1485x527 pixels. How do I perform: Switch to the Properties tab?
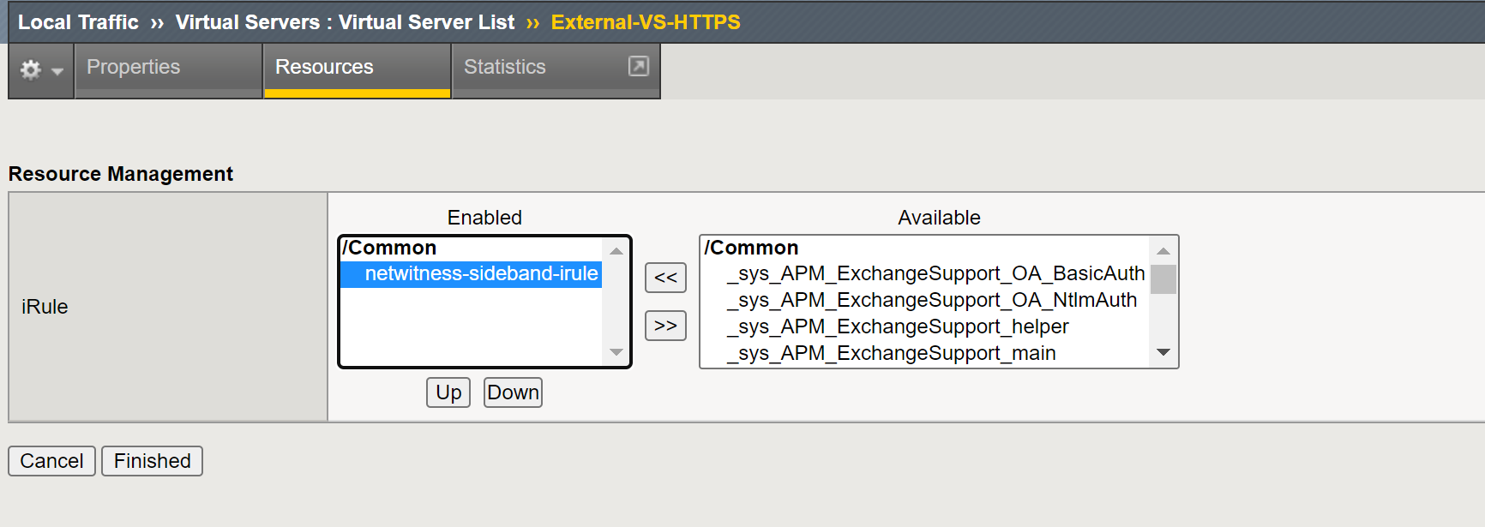point(134,67)
